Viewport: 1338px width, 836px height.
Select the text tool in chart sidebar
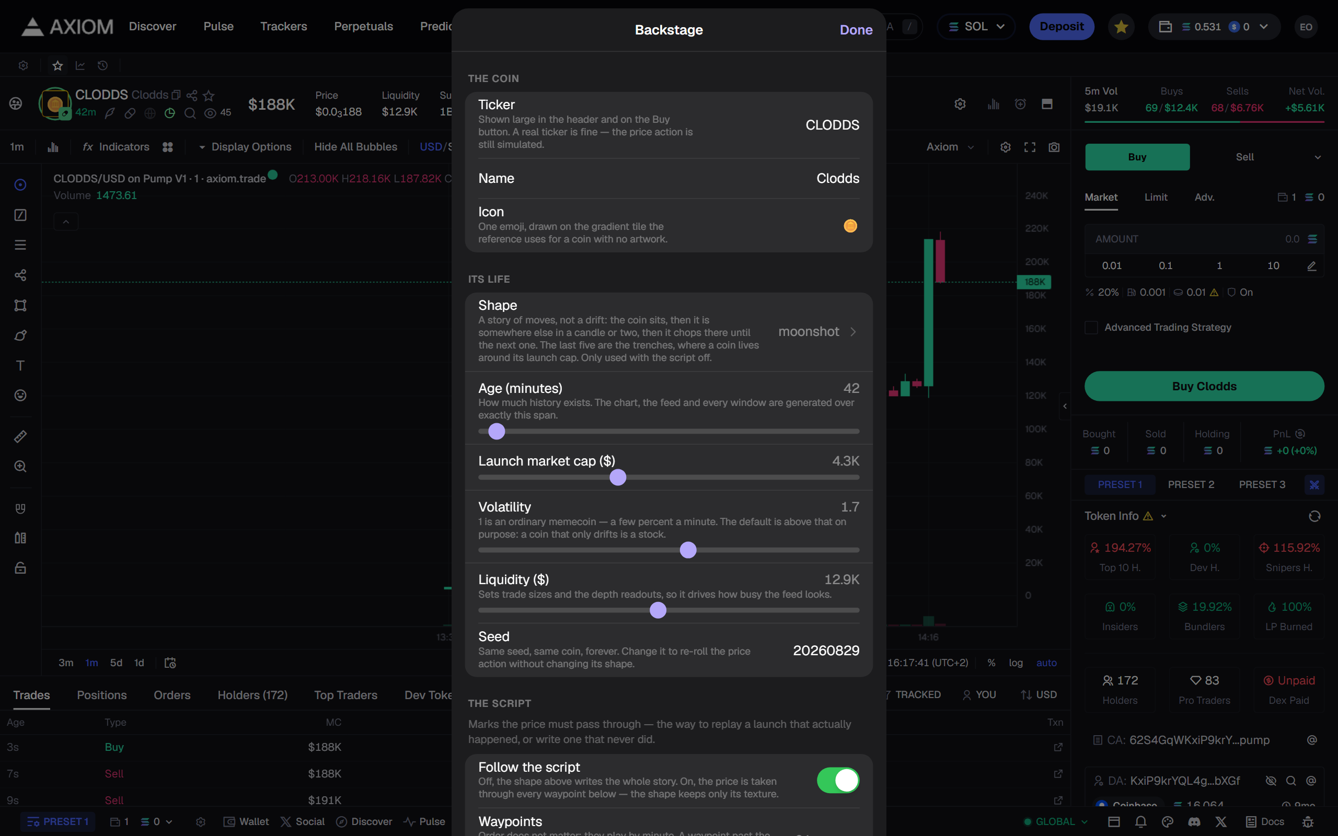pos(20,365)
